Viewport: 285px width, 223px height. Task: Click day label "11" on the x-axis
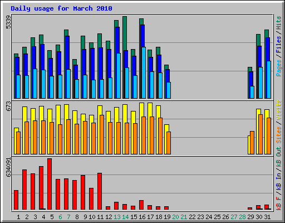point(100,217)
